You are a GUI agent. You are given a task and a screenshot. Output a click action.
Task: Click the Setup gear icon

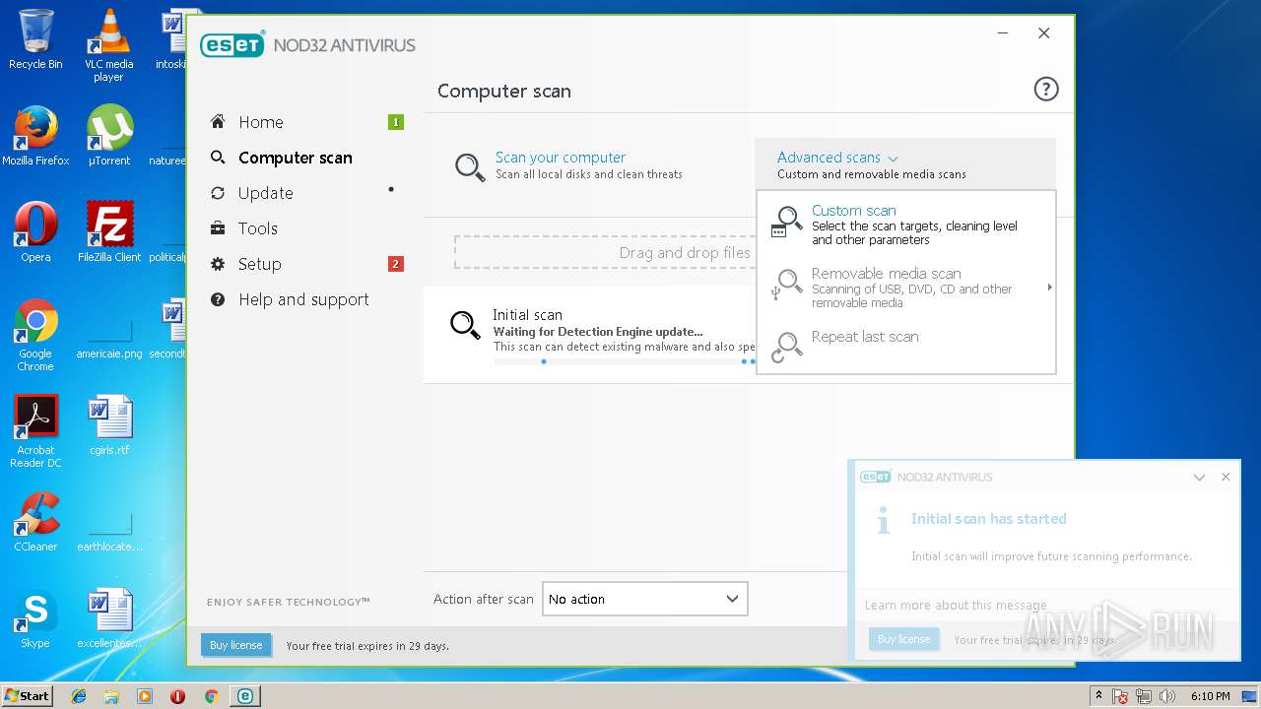[218, 264]
